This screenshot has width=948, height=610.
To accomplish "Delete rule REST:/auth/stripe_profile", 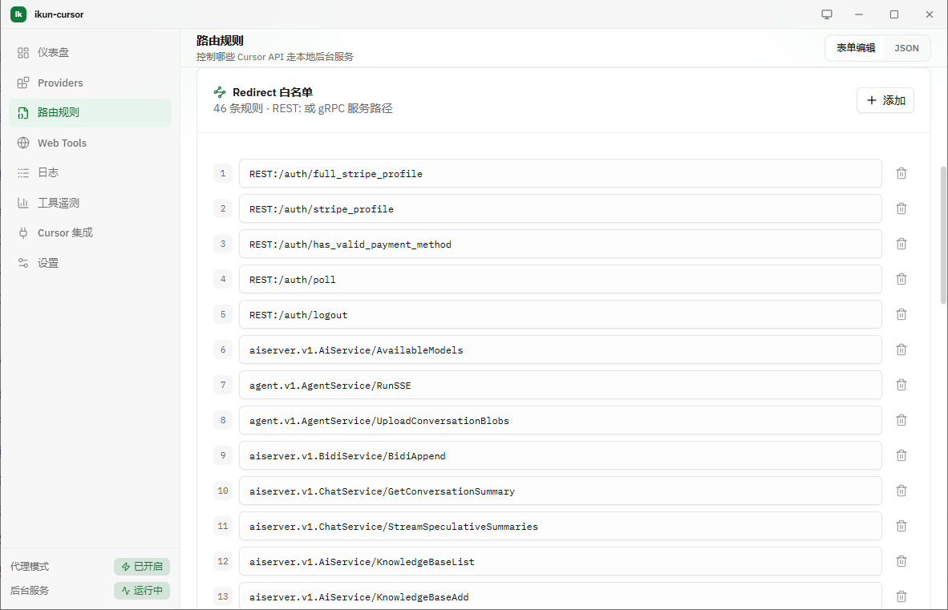I will [x=901, y=208].
